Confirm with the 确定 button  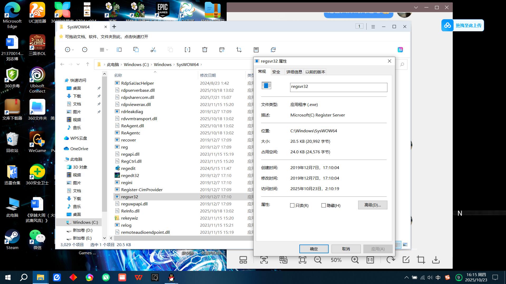[314, 249]
